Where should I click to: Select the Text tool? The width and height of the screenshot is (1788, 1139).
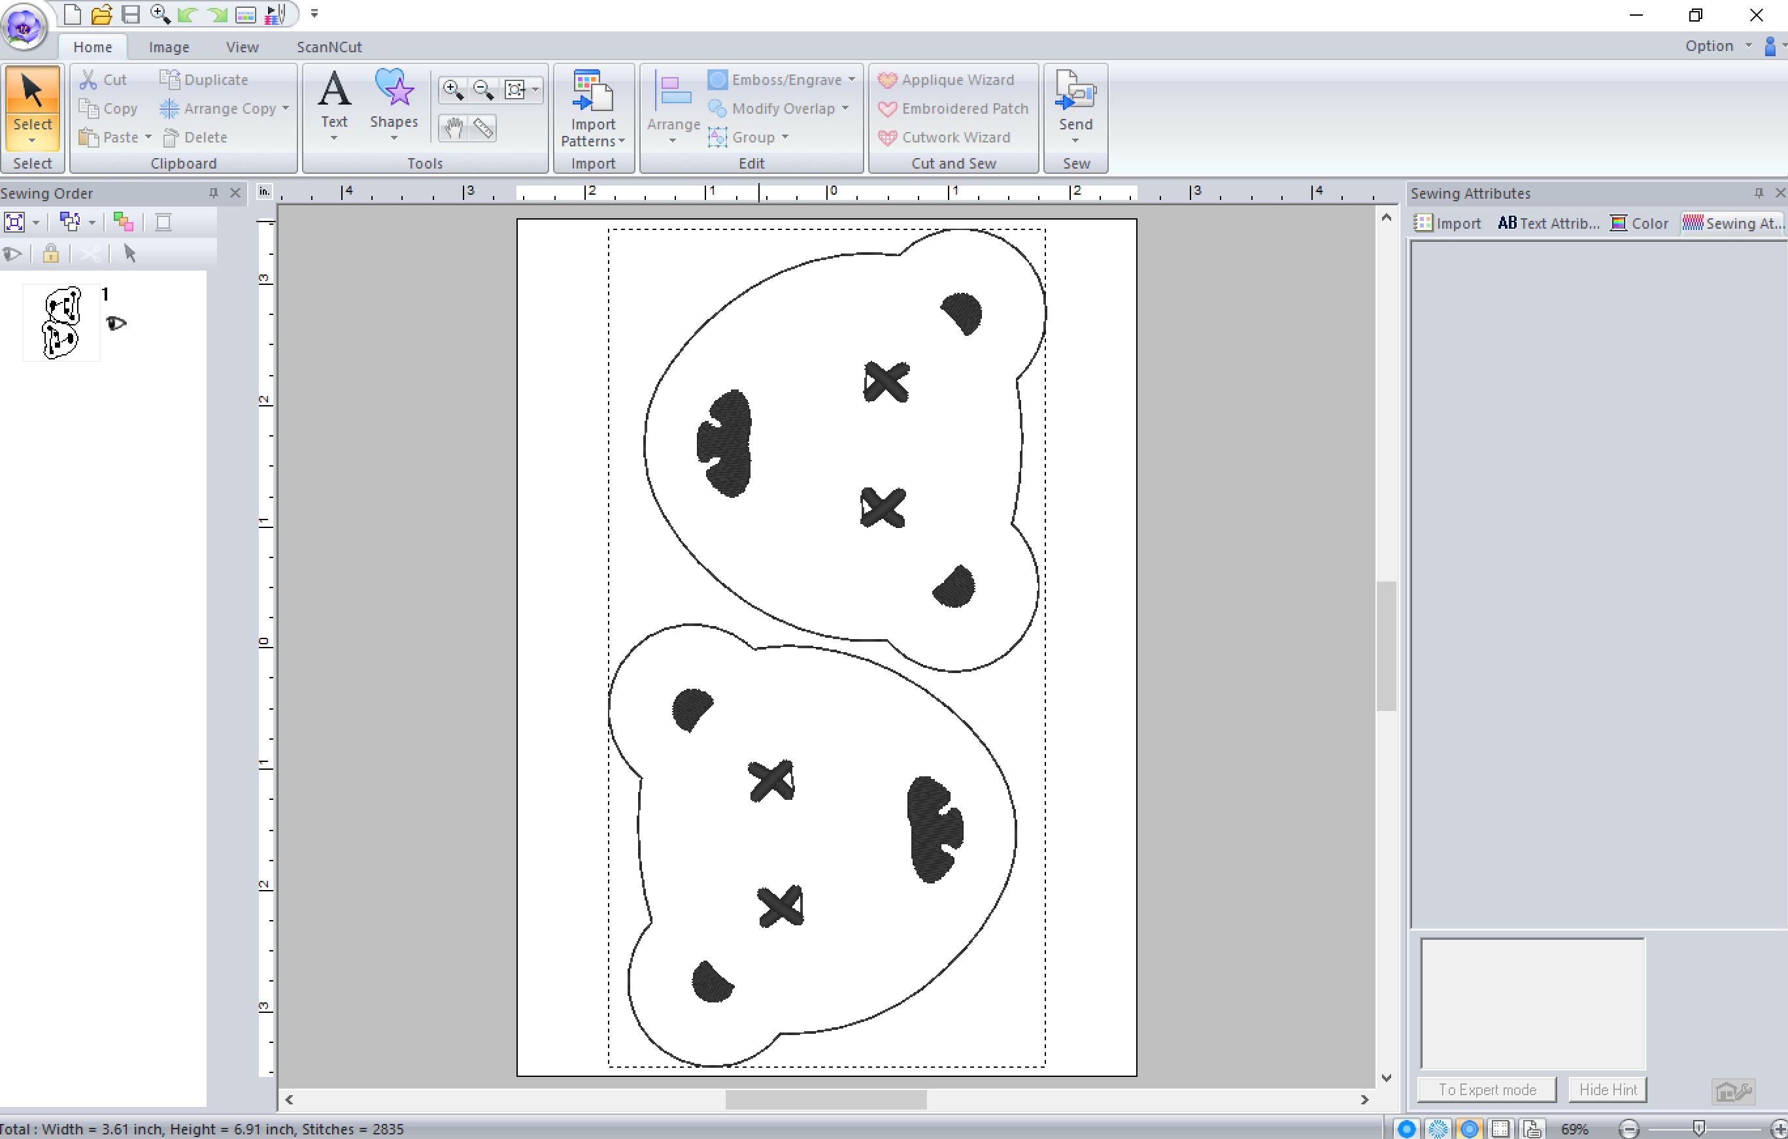tap(333, 104)
